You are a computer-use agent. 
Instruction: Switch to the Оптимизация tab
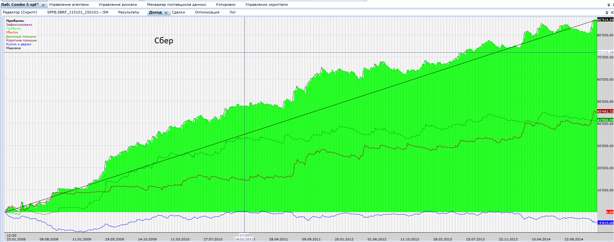click(x=207, y=12)
